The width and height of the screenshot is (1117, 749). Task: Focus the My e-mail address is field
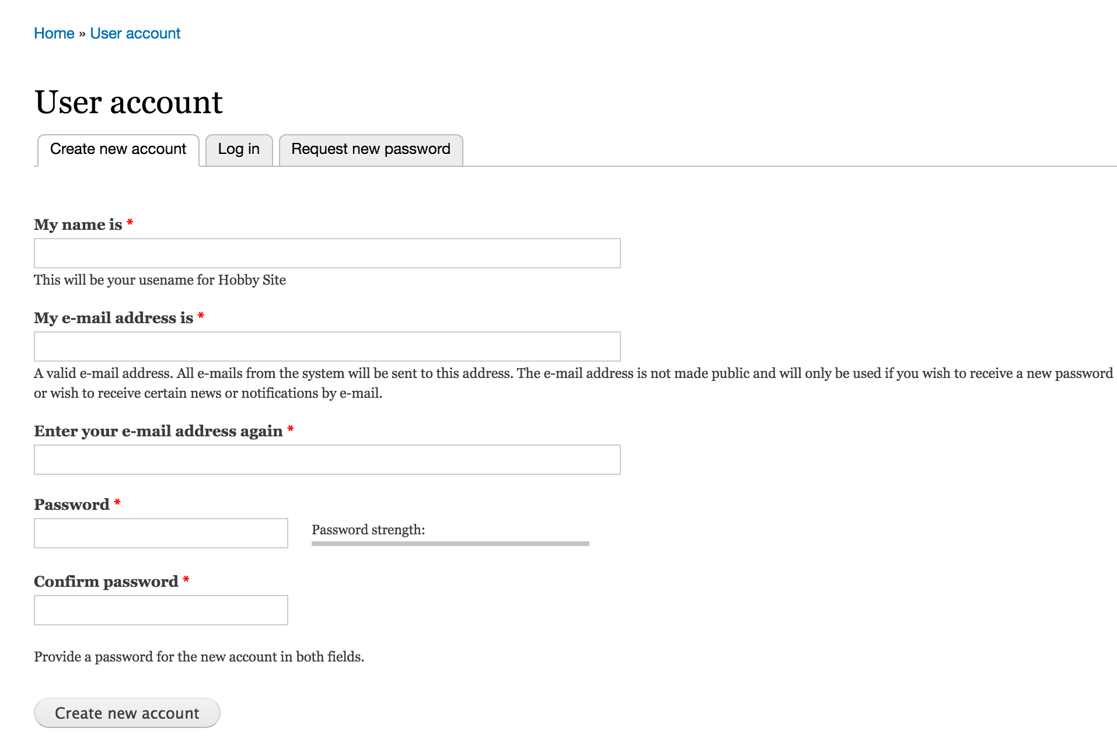pyautogui.click(x=326, y=346)
